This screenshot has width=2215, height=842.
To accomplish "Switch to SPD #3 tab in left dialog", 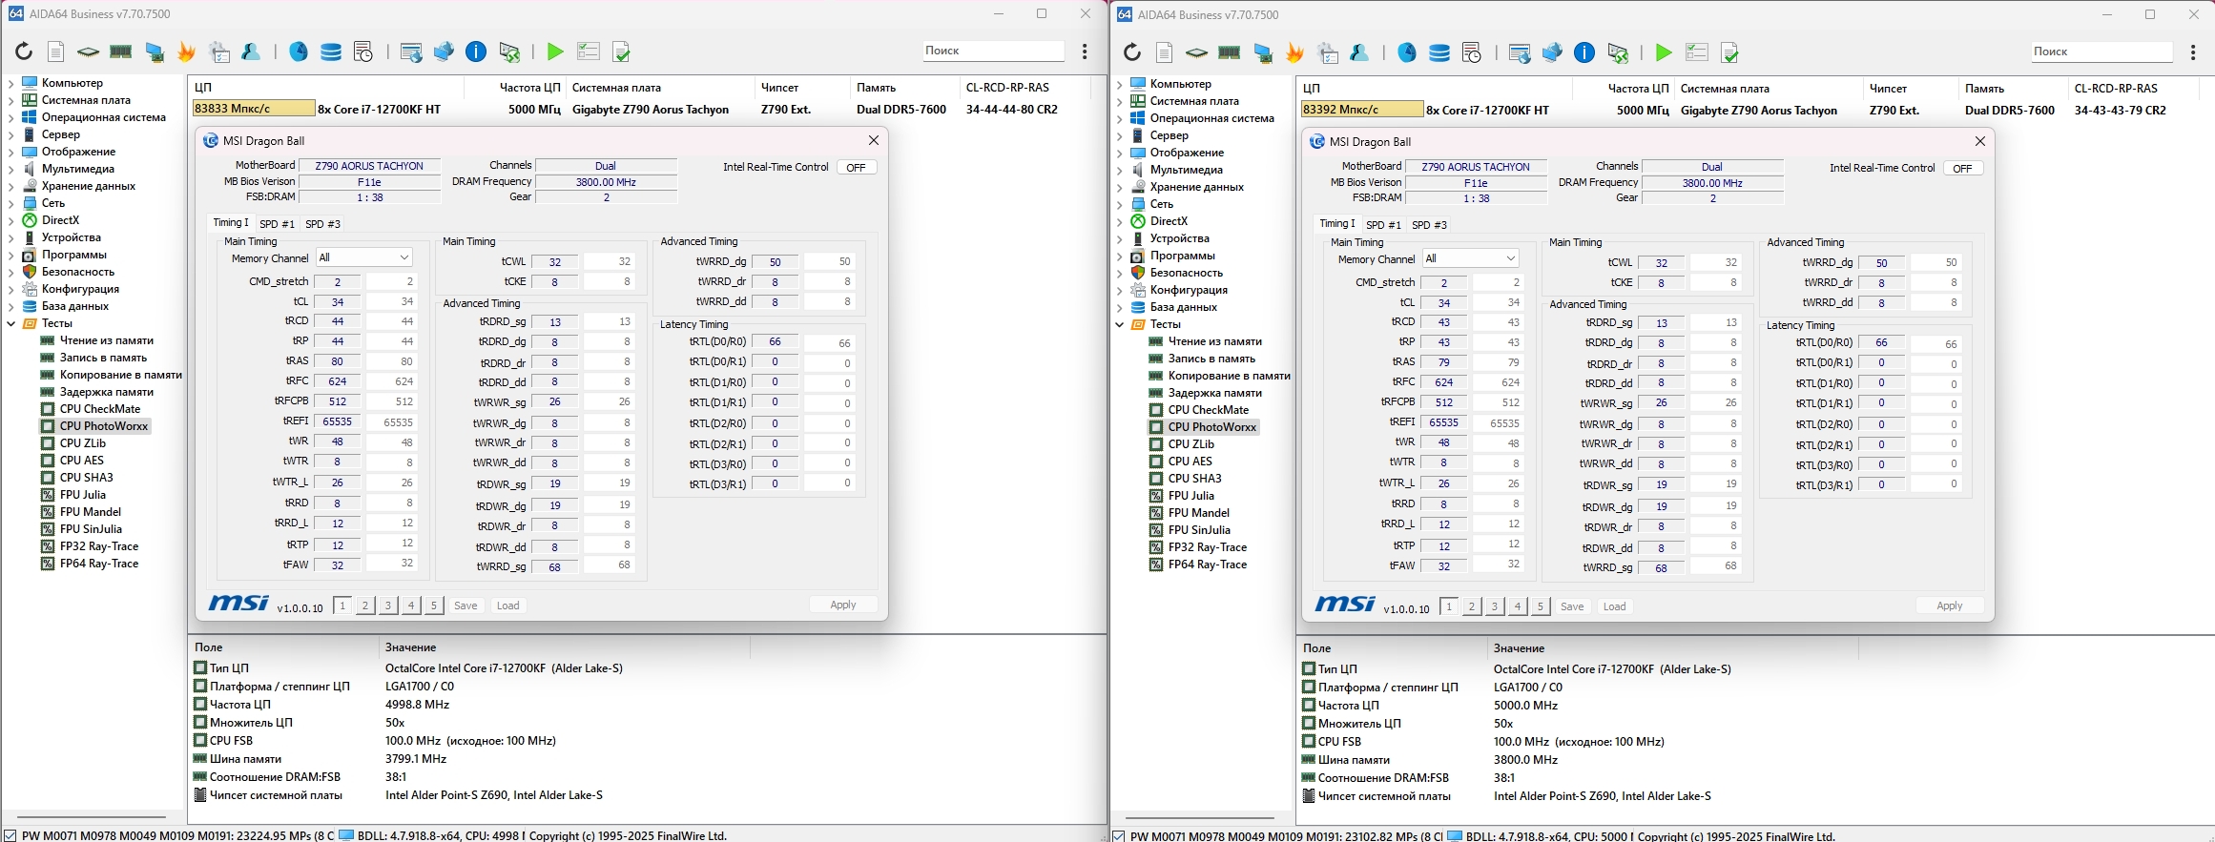I will 322,224.
